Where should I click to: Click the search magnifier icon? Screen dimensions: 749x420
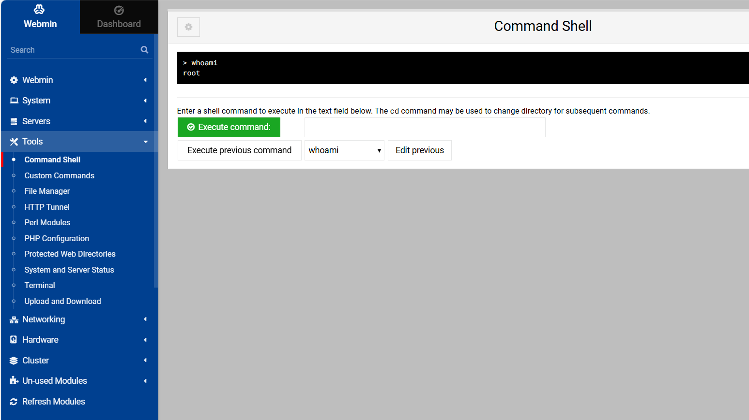click(144, 50)
